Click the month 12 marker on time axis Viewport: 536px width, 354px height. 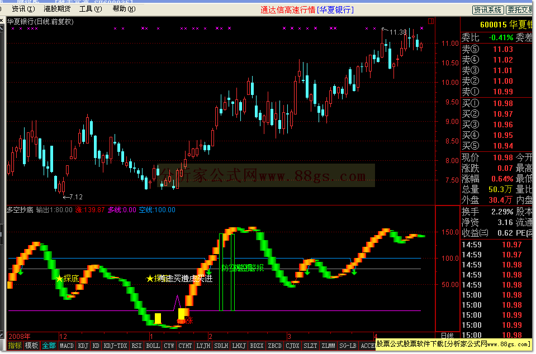pyautogui.click(x=63, y=336)
